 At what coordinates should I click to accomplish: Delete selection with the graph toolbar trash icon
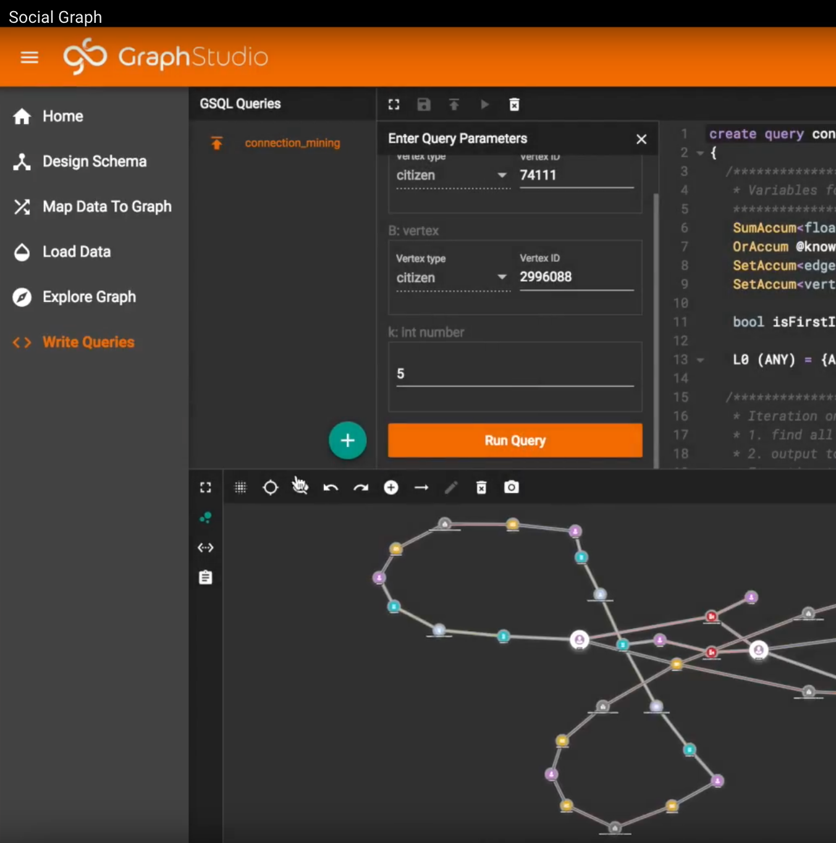click(x=481, y=488)
